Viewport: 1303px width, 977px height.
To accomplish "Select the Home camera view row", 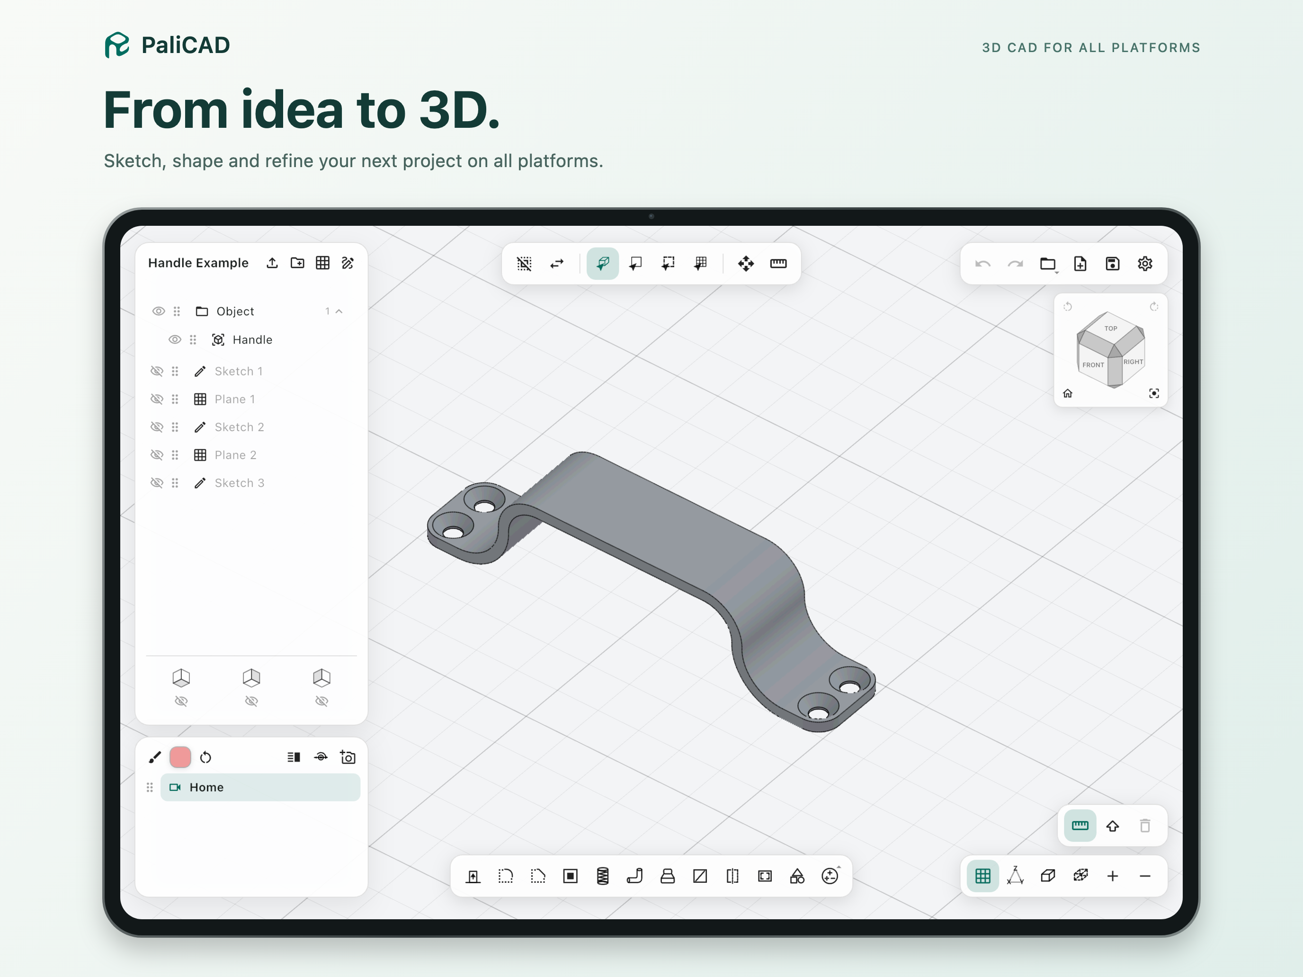I will click(x=260, y=787).
